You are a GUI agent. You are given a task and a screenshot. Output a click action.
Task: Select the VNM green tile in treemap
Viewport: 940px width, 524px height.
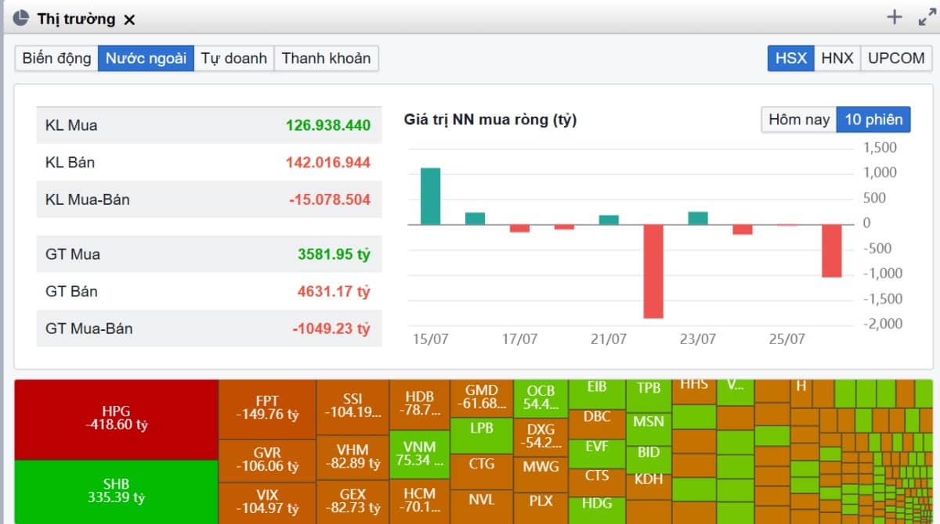(x=419, y=452)
